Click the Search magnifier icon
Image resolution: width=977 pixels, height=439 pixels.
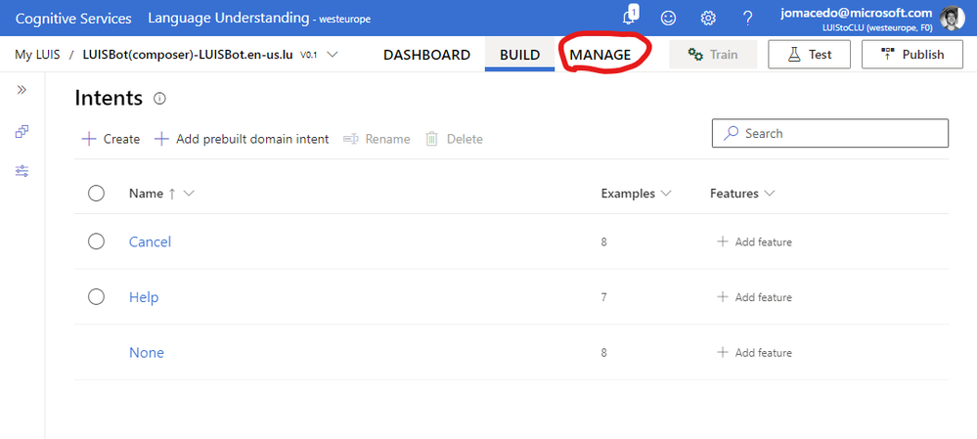pos(732,133)
